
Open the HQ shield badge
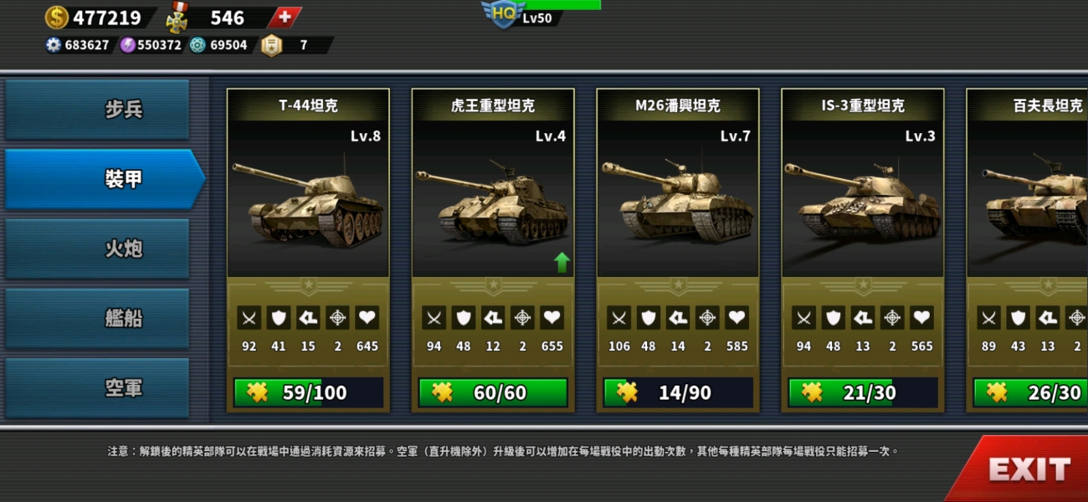point(503,13)
